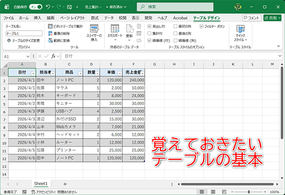285x195 pixels.
Task: Switch to Normal view icon in status bar
Action: 202,192
